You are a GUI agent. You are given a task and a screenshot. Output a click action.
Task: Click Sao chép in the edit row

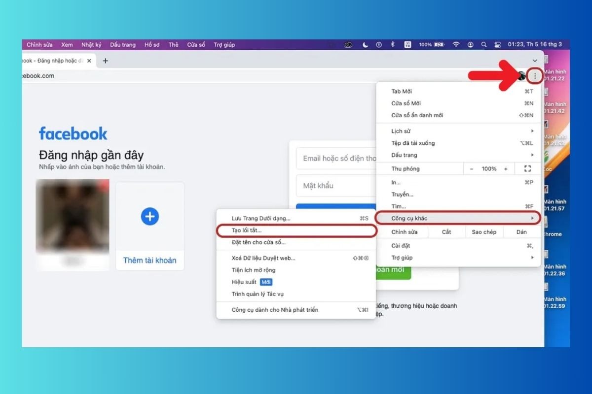tap(484, 232)
